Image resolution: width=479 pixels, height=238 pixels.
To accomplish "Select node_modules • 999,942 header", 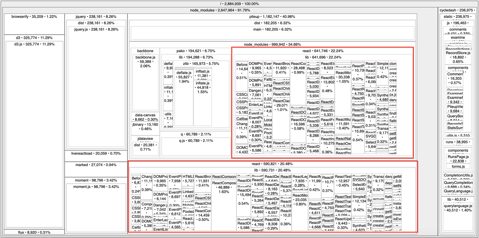I will click(x=272, y=44).
